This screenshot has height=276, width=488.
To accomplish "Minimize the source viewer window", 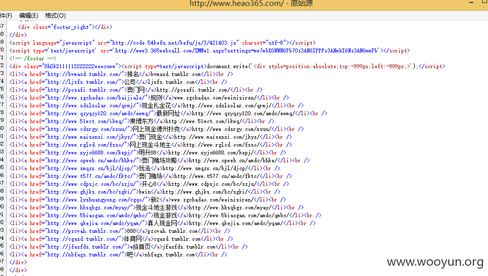I will (471, 3).
